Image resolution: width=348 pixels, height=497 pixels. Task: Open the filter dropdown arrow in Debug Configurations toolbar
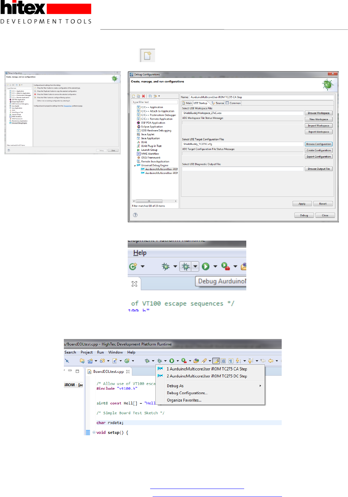pos(159,96)
